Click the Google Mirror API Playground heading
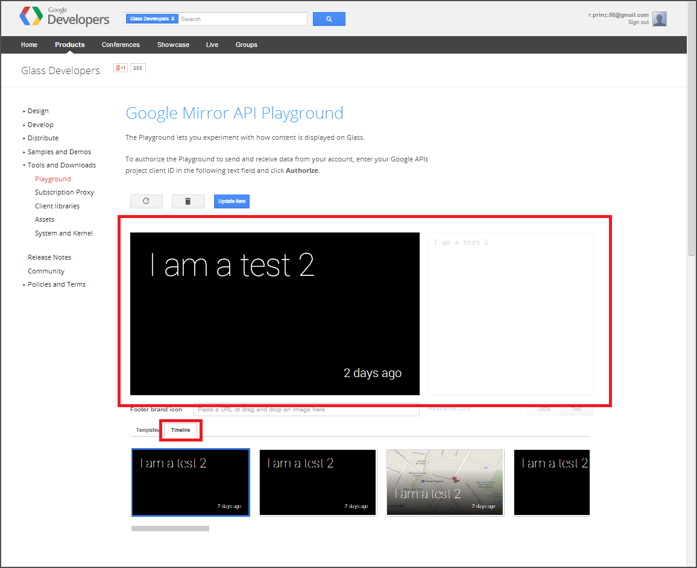 tap(235, 113)
